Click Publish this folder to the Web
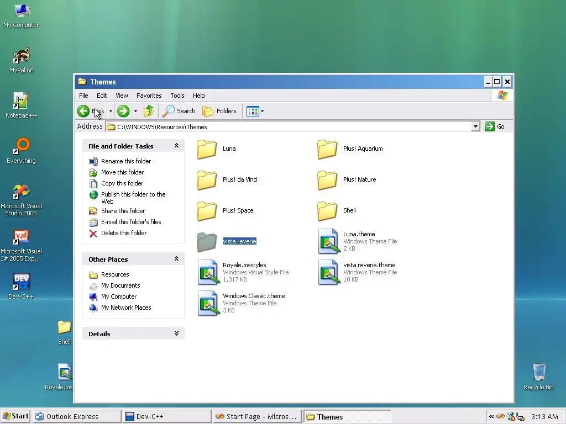The width and height of the screenshot is (566, 424). pyautogui.click(x=133, y=198)
